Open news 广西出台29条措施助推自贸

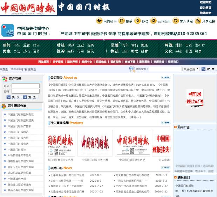(131, 186)
